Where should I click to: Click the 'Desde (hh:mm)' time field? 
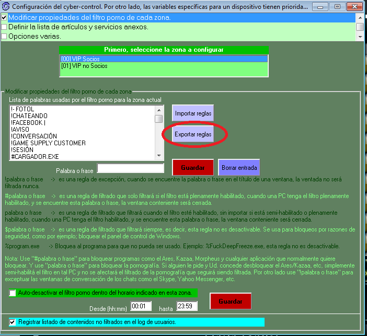click(x=141, y=306)
